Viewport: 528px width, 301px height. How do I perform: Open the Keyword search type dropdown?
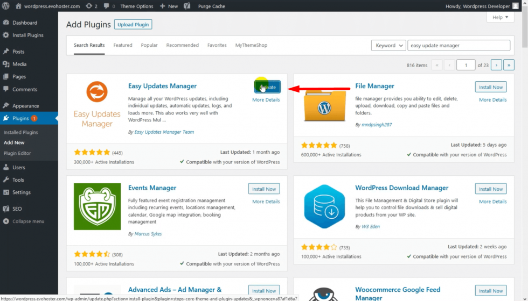click(388, 45)
